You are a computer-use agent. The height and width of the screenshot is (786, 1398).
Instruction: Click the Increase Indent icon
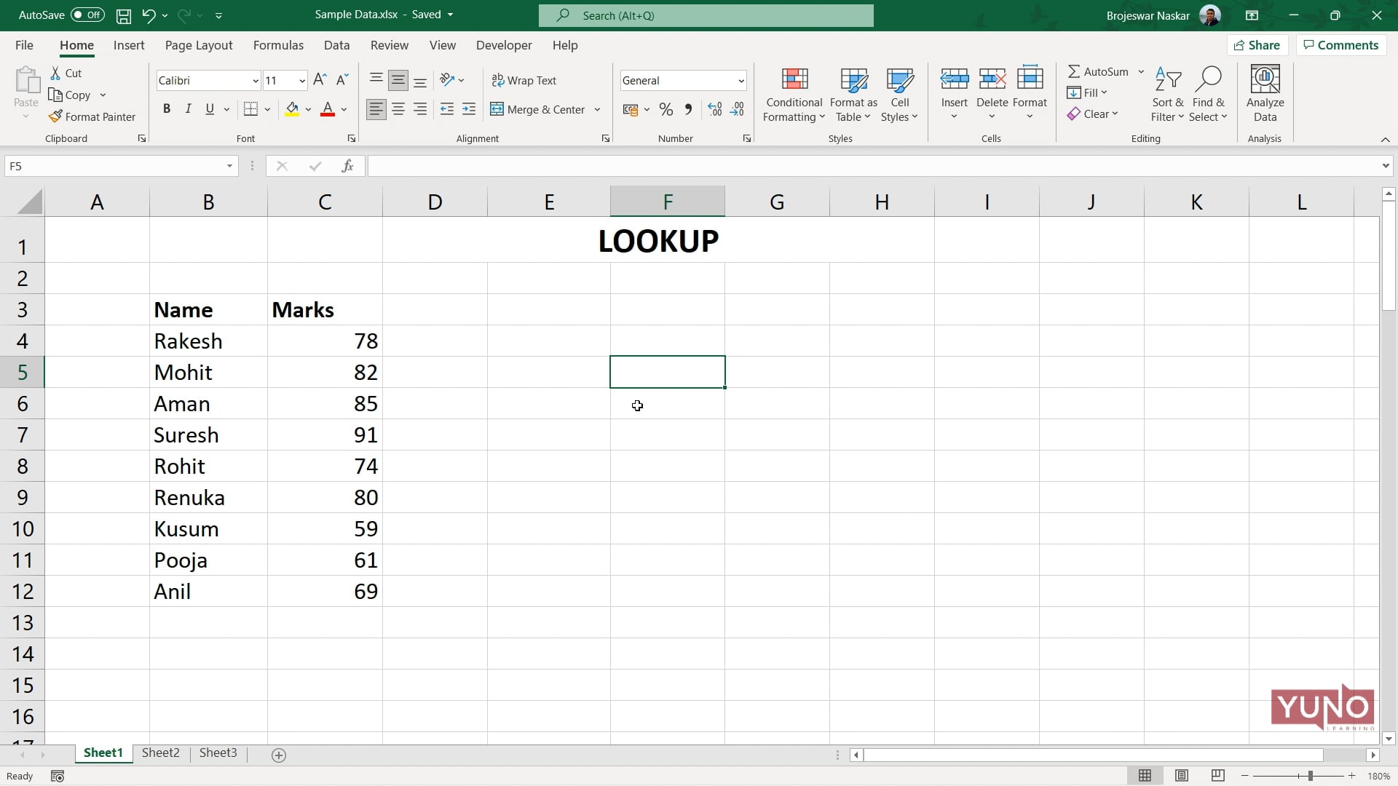click(x=469, y=109)
